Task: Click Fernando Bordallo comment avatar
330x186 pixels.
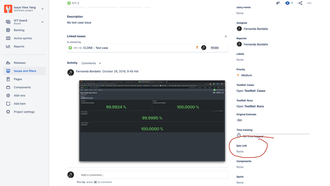Action: (x=70, y=73)
